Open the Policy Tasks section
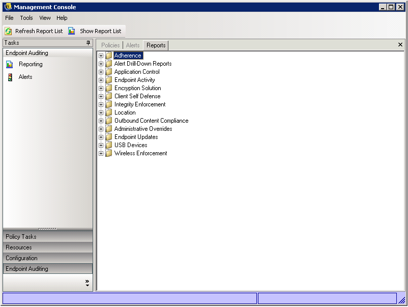Image resolution: width=408 pixels, height=307 pixels. (48, 237)
